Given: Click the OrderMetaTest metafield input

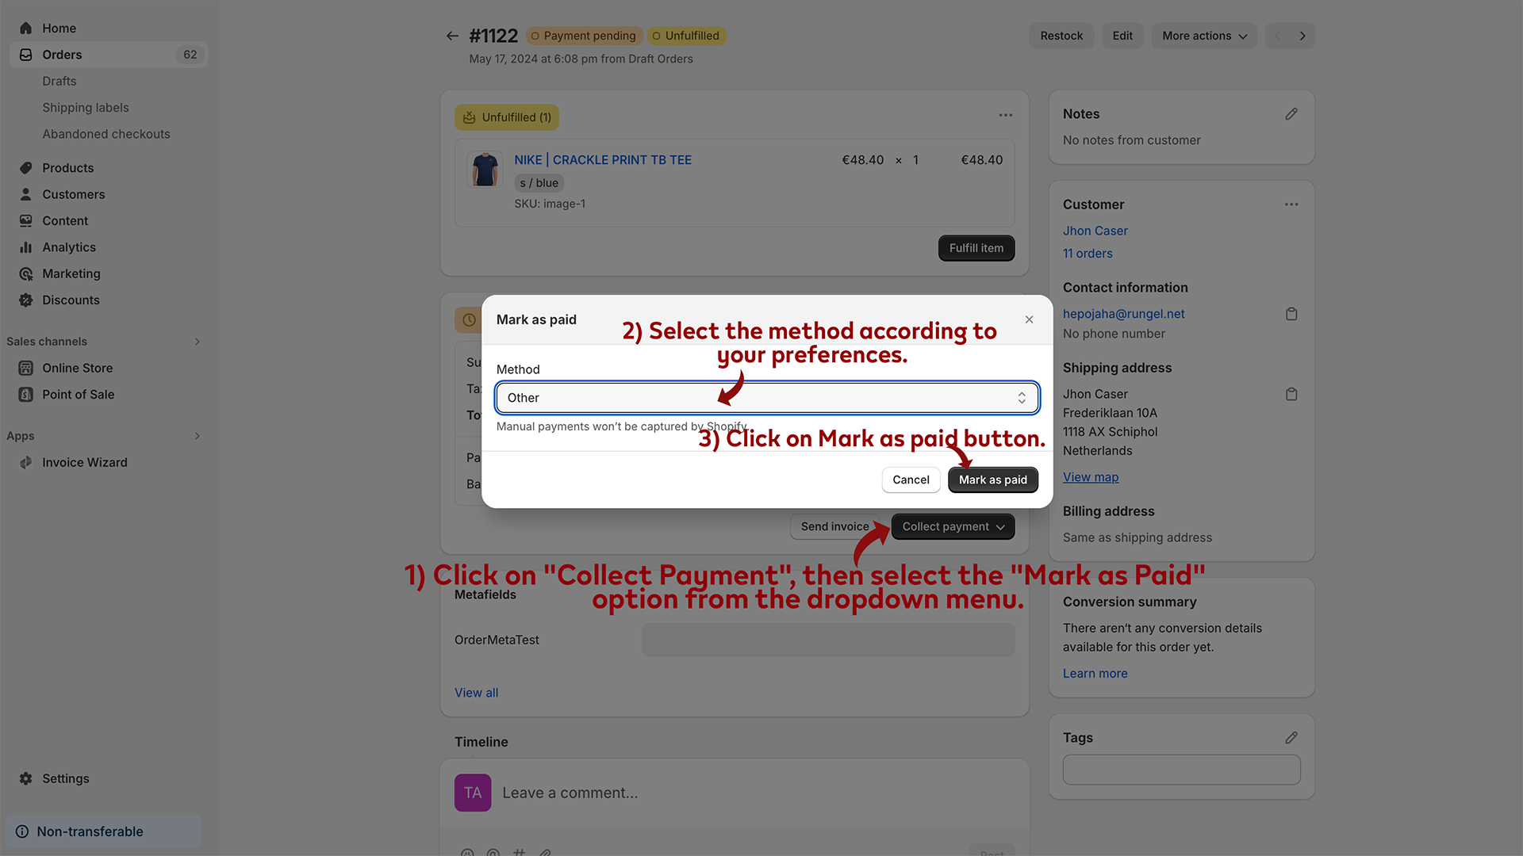Looking at the screenshot, I should pyautogui.click(x=828, y=640).
